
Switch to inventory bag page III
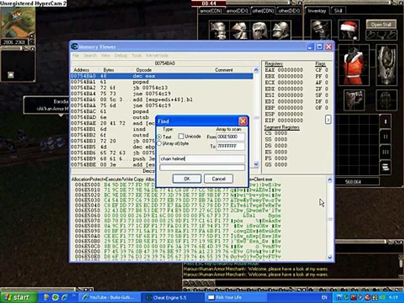(385, 152)
